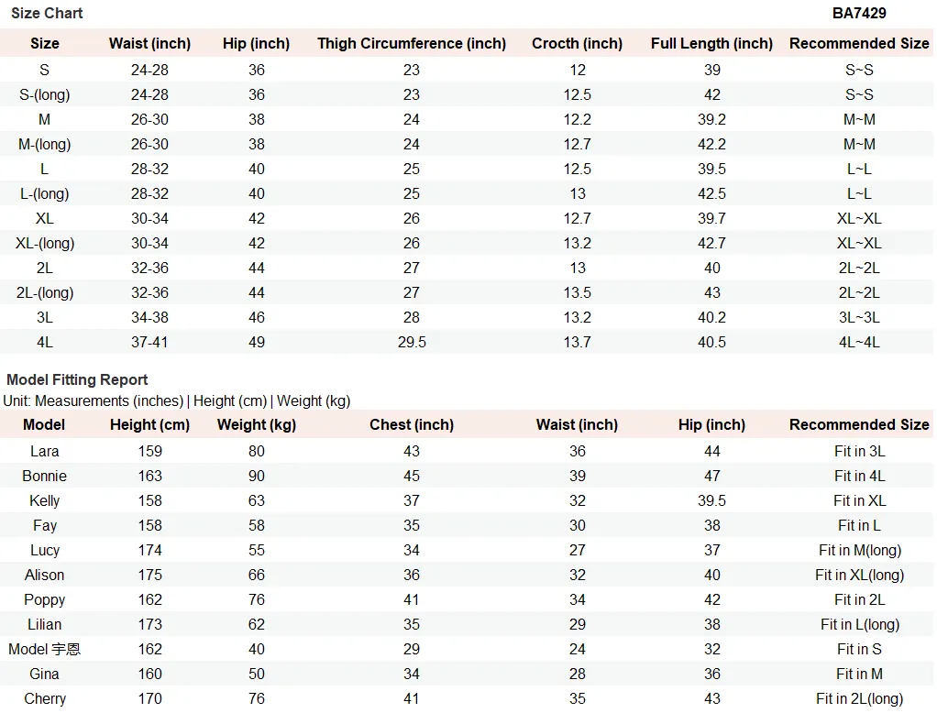This screenshot has height=724, width=937.
Task: Select the BA7429 product code
Action: pyautogui.click(x=859, y=13)
